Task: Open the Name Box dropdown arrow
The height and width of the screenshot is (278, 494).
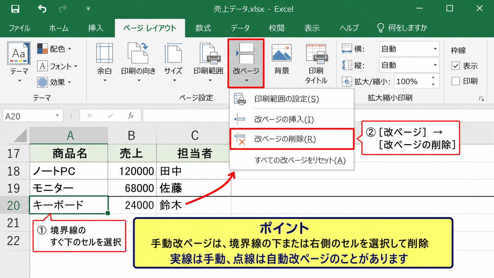Action: pyautogui.click(x=57, y=116)
